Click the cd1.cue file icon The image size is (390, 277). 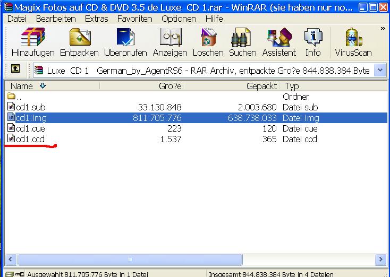coord(11,128)
